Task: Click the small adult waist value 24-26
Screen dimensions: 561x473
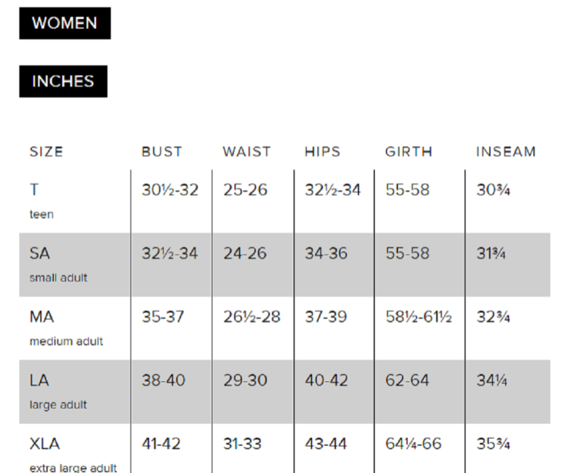Action: (x=245, y=254)
